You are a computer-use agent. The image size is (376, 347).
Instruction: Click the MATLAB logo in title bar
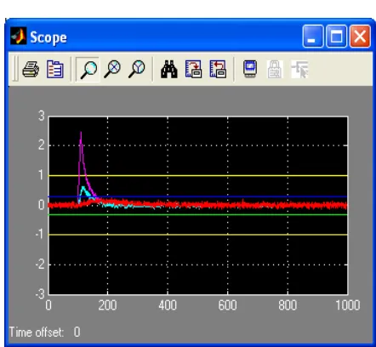click(19, 36)
